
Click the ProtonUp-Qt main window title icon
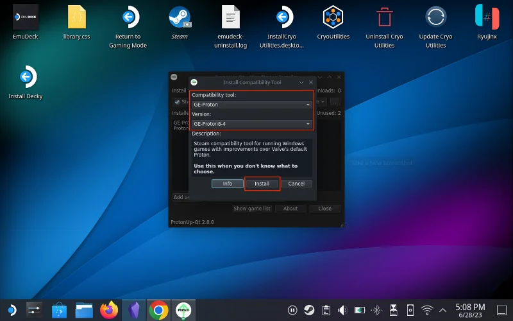174,77
